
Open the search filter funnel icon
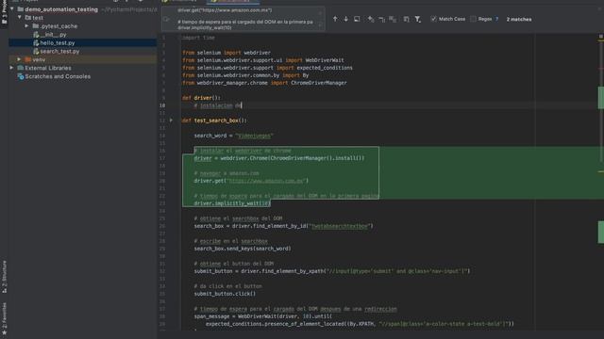coord(417,19)
